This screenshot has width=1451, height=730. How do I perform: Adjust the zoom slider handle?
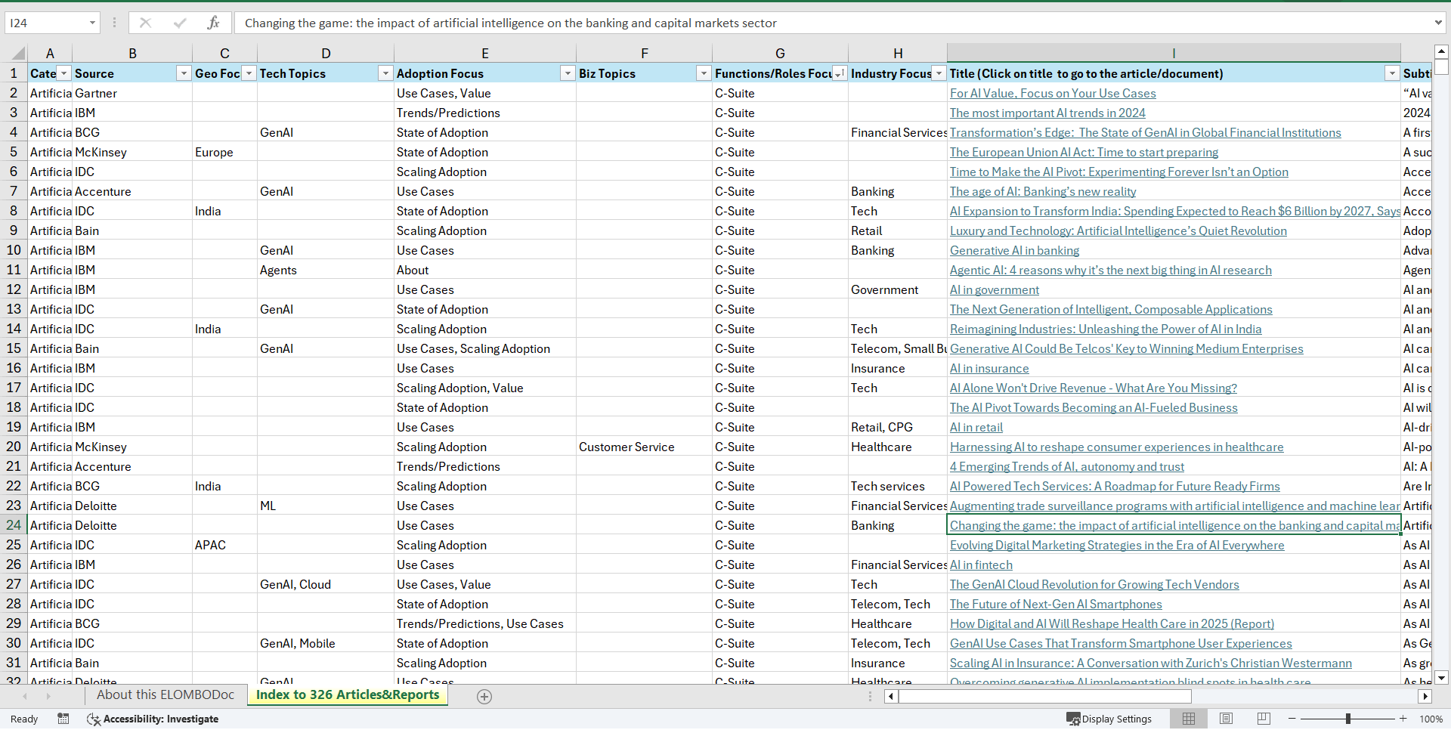1347,719
